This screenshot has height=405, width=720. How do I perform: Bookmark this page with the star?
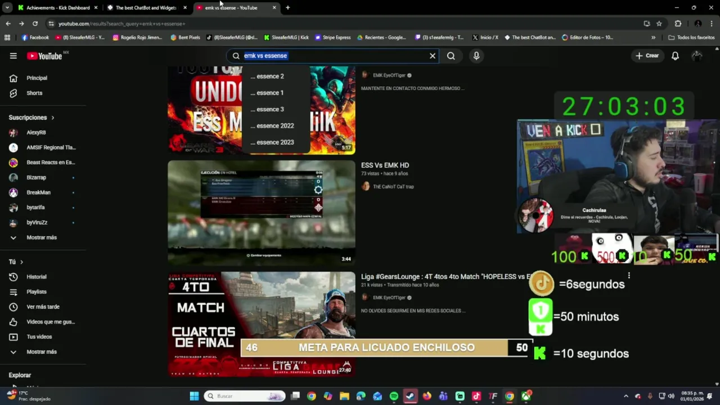[x=659, y=24]
